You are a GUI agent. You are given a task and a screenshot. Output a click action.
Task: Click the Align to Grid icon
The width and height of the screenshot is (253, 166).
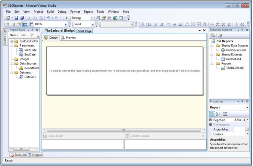[142, 24]
